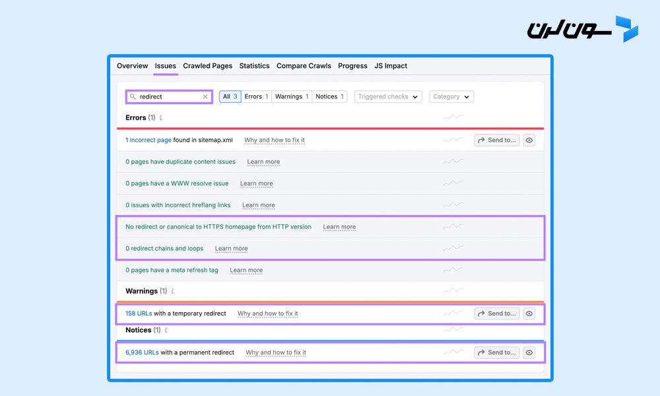Open trend graph for HTTPS homepage redirect issue
Screen dimensions: 660x396
tap(453, 226)
